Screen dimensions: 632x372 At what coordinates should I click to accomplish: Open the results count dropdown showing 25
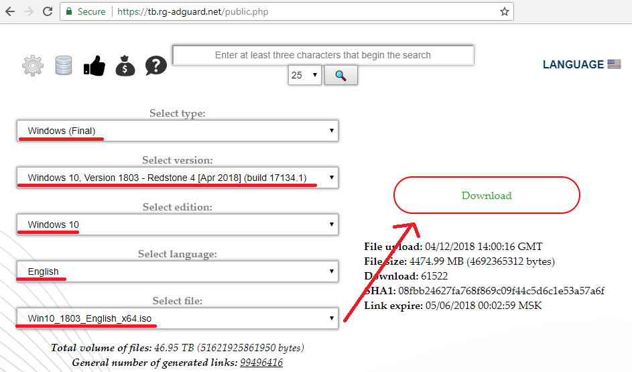point(304,75)
